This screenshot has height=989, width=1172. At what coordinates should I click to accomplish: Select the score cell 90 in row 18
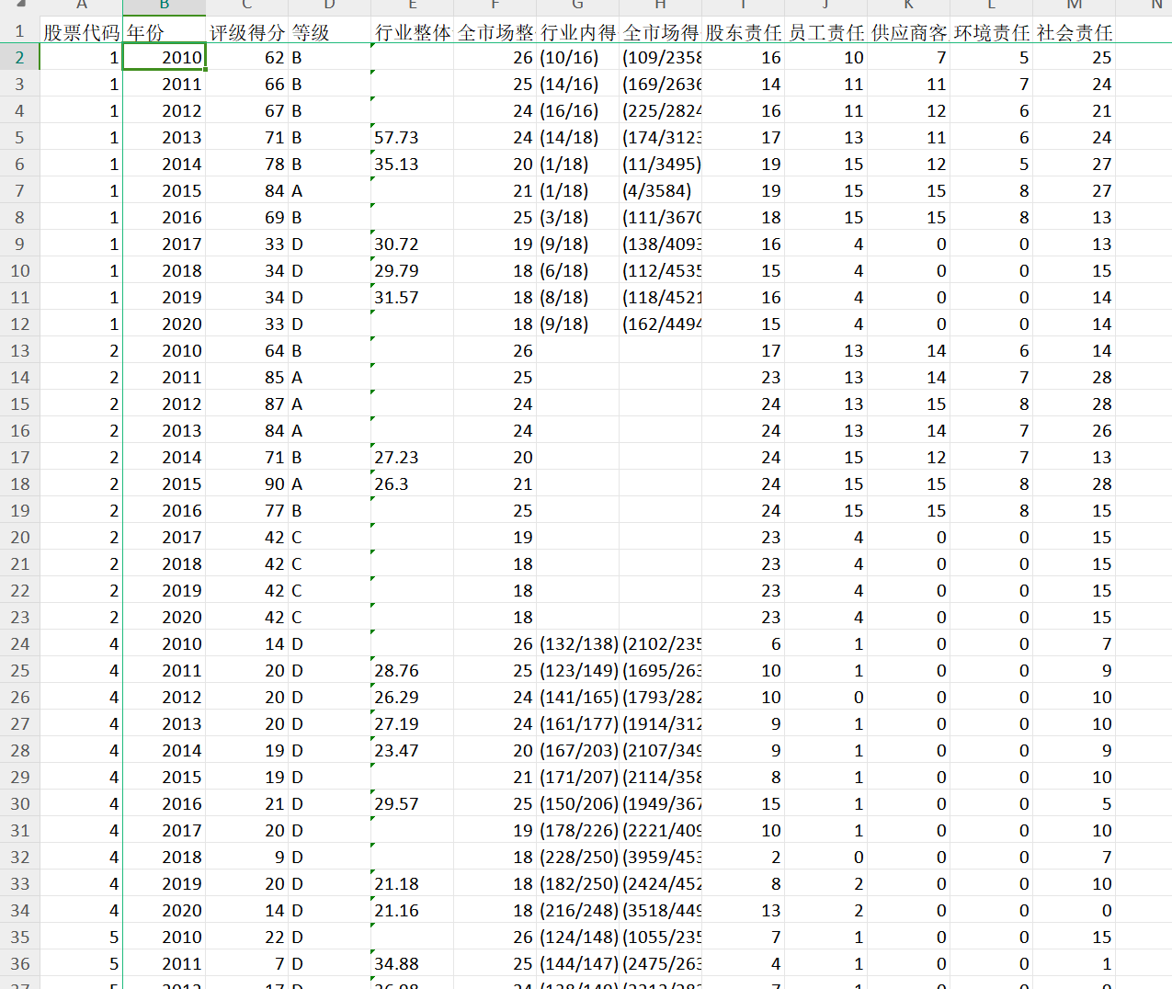point(246,483)
